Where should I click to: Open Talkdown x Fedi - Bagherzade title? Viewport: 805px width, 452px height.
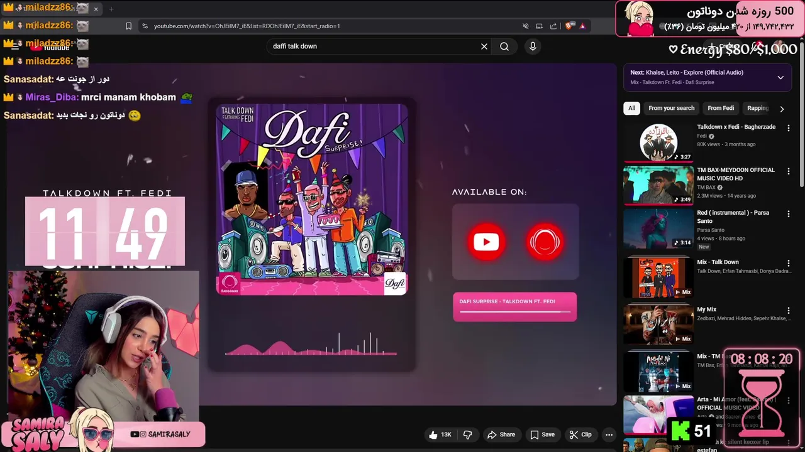736,127
